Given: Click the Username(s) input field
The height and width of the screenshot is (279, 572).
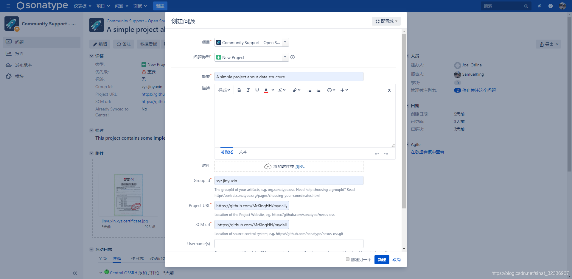Looking at the screenshot, I should point(289,244).
